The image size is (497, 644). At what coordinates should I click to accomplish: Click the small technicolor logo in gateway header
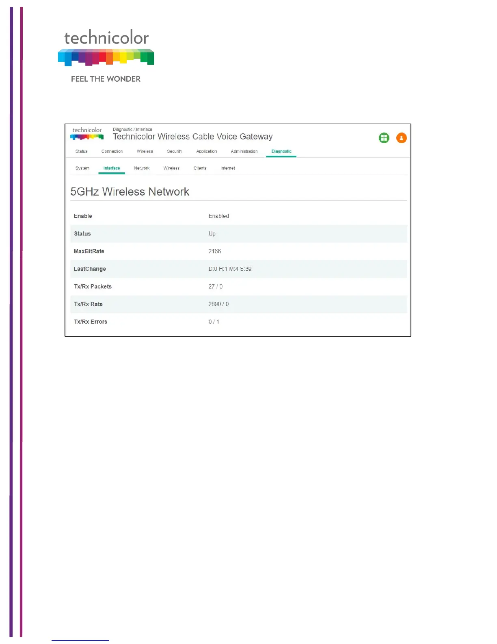tap(87, 133)
